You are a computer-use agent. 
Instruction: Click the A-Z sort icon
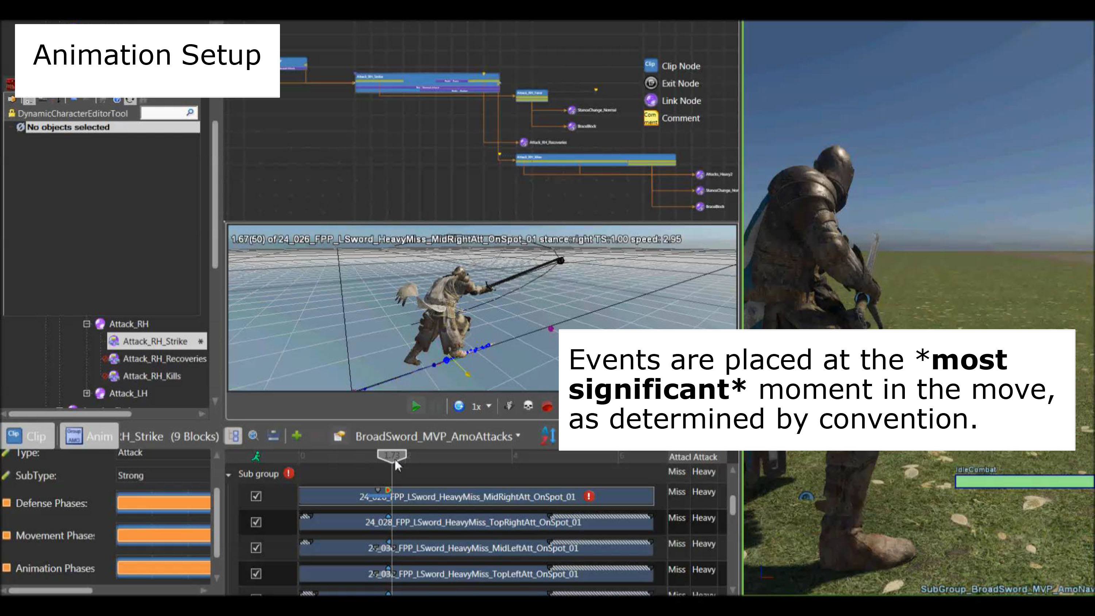point(548,436)
